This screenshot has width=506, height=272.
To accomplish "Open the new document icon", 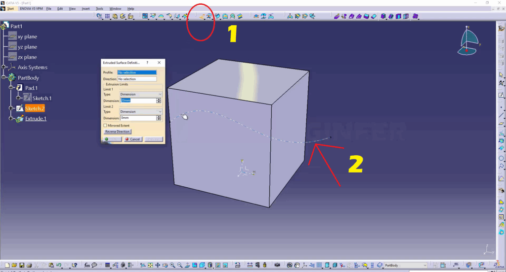I will (7, 265).
